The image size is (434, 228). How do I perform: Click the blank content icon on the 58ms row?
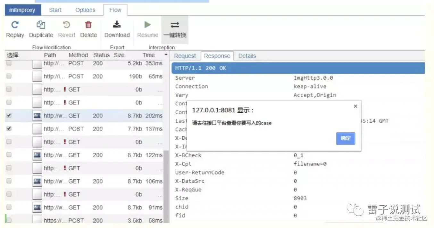pos(38,220)
